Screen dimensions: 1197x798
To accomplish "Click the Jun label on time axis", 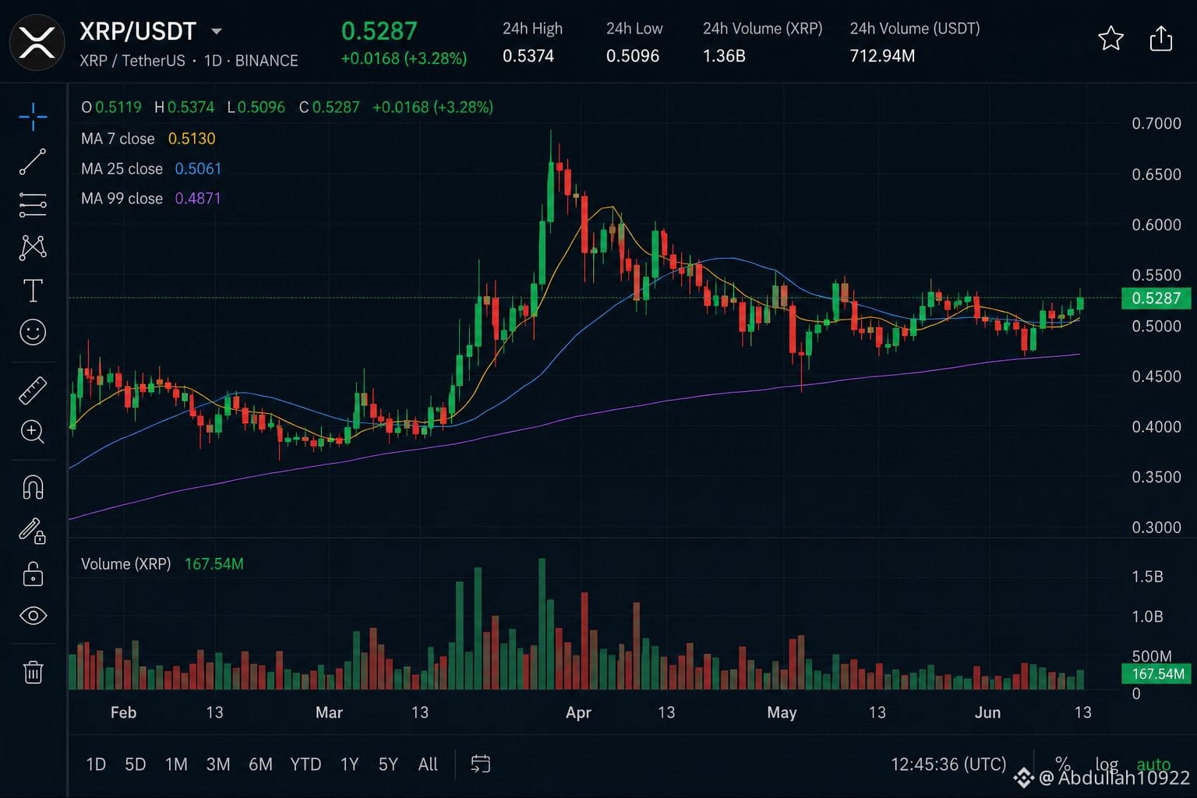I will (987, 712).
